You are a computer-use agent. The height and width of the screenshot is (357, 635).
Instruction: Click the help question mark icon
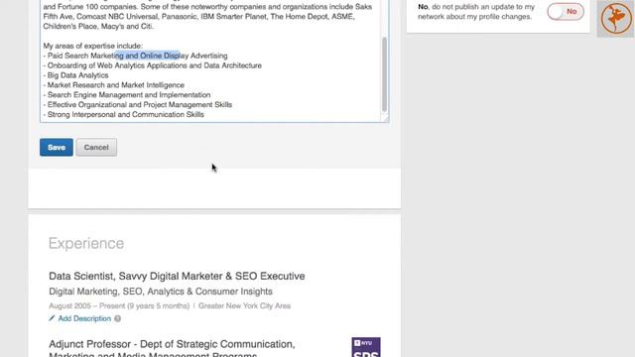pyautogui.click(x=117, y=318)
